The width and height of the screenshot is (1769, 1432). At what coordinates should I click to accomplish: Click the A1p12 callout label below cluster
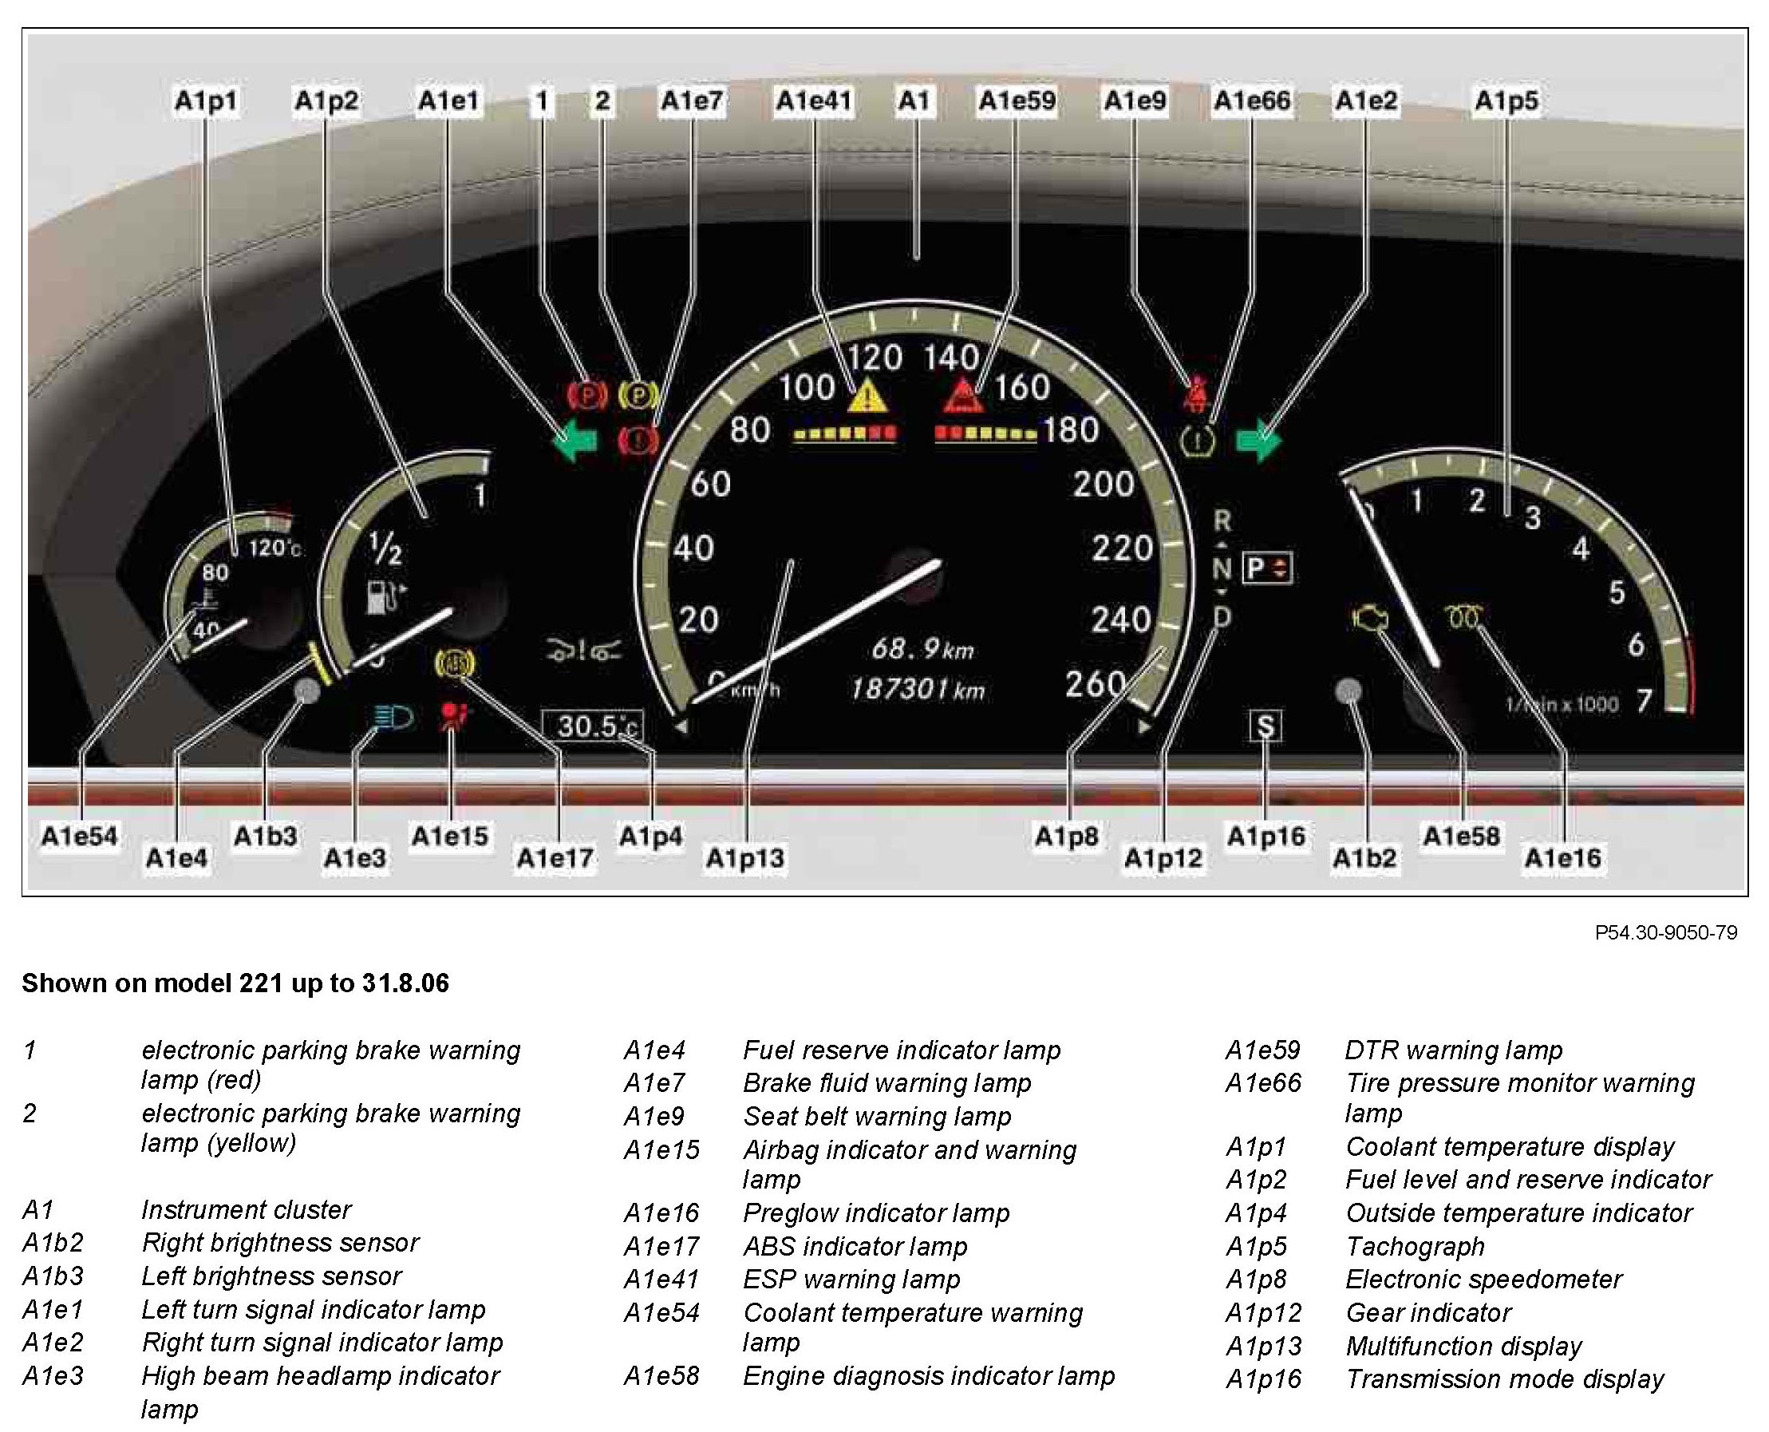point(1163,859)
